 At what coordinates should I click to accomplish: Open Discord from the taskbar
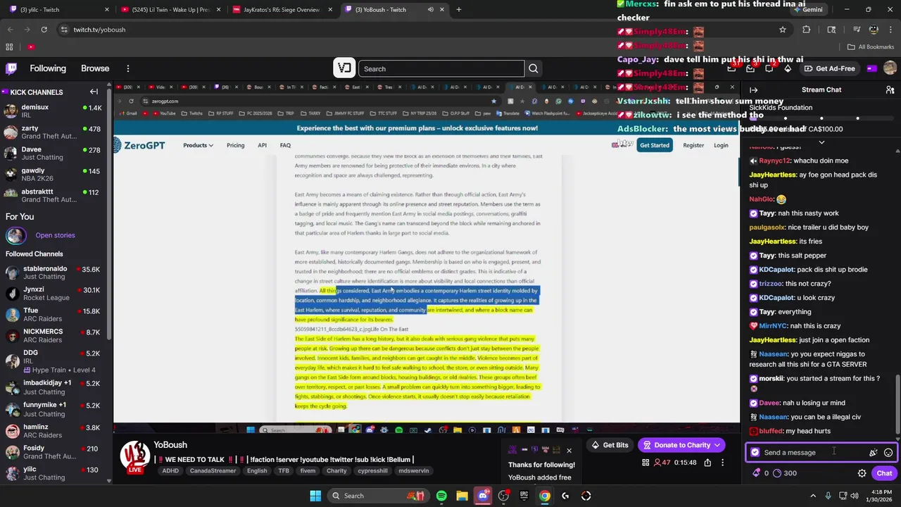coord(483,496)
